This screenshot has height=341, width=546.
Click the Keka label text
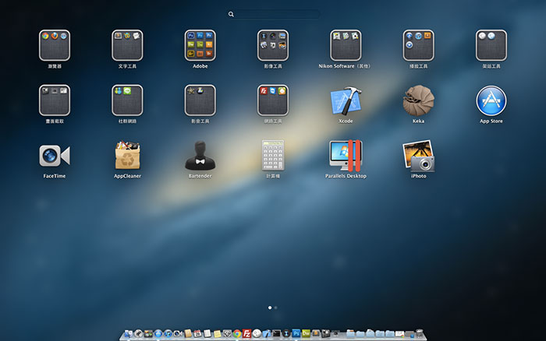(418, 121)
